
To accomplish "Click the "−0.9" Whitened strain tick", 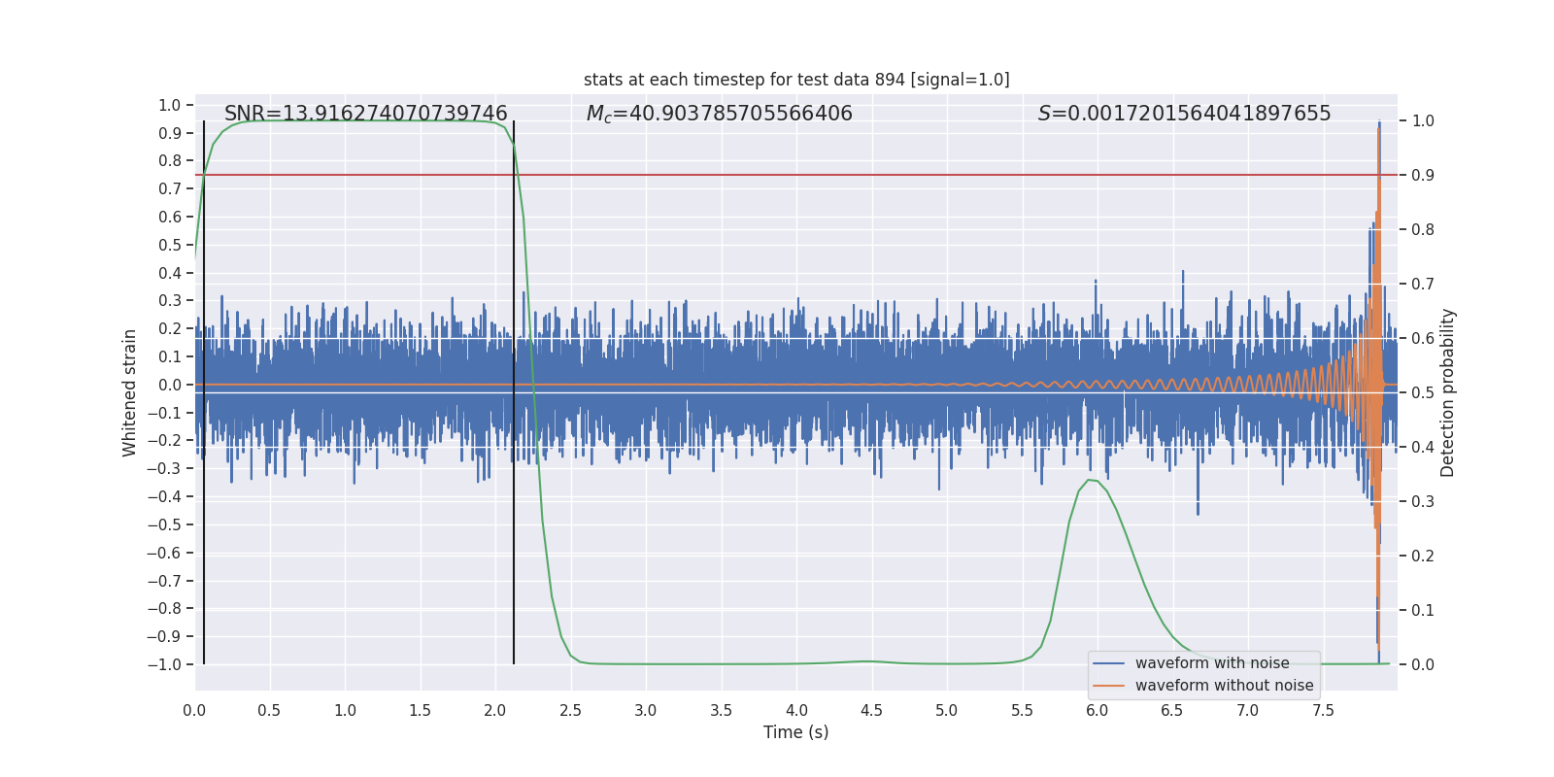I will [164, 636].
